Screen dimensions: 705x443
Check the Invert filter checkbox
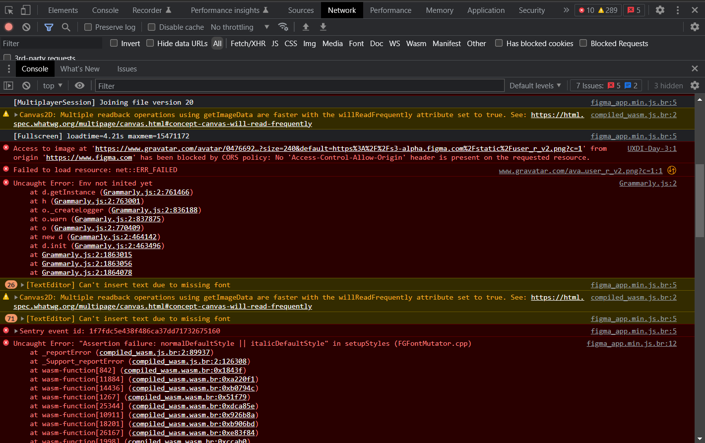point(114,43)
